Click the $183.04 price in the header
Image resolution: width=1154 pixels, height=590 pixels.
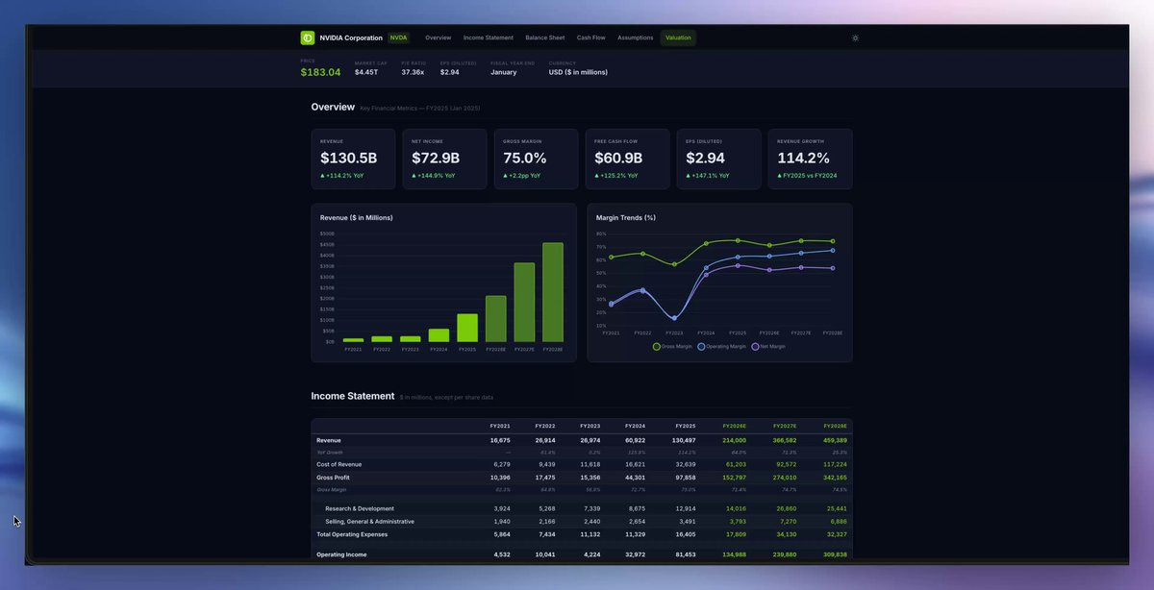[320, 72]
